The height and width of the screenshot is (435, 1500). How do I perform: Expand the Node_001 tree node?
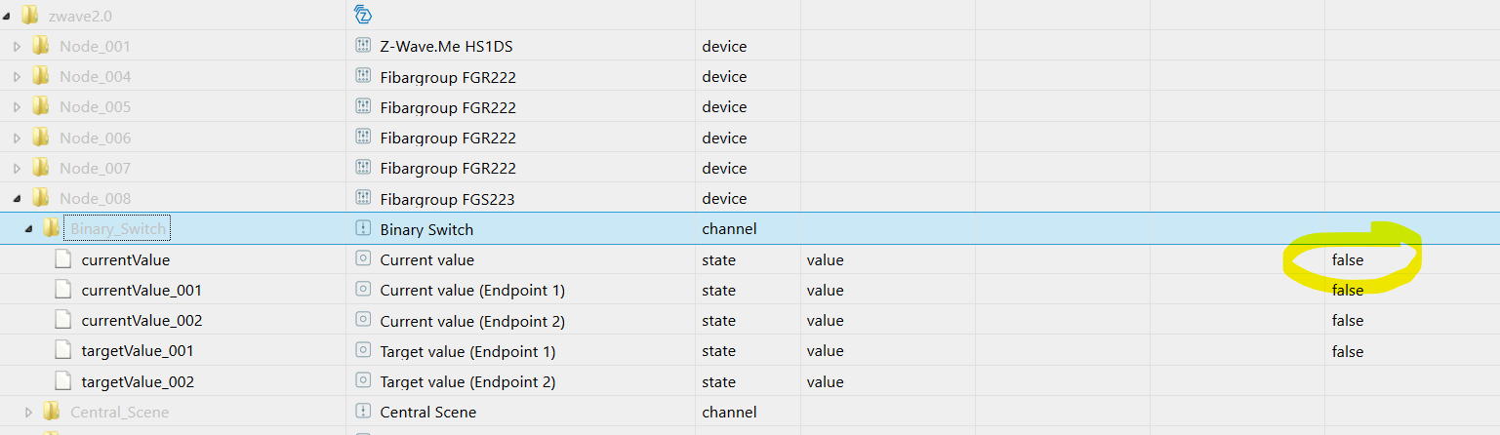pos(17,46)
